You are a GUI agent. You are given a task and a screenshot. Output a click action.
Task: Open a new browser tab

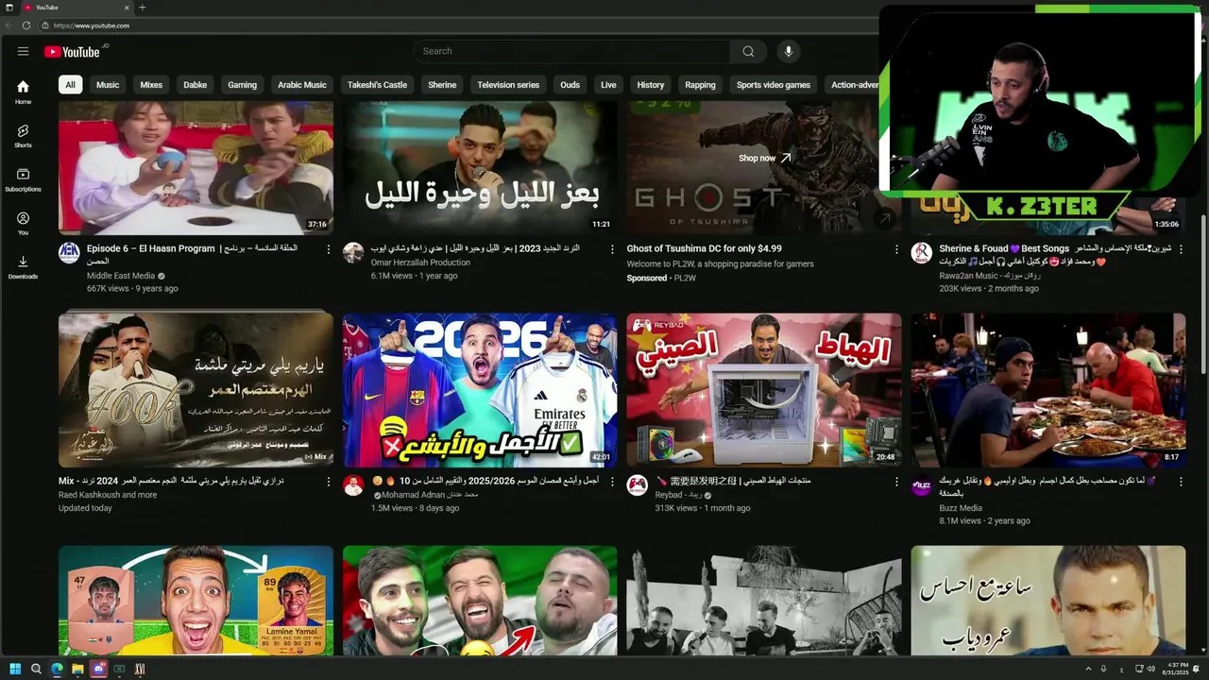[143, 8]
